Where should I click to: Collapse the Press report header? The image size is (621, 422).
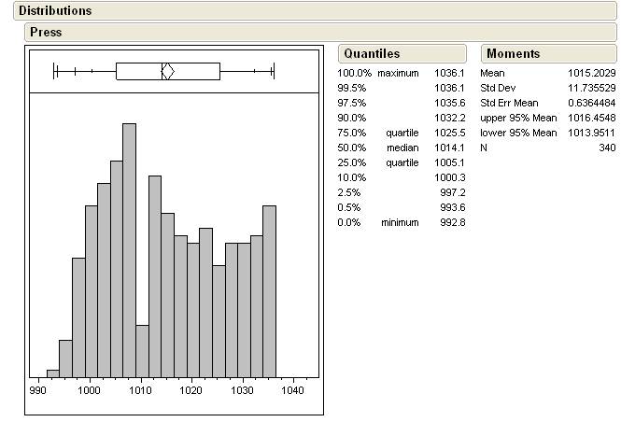(x=47, y=32)
